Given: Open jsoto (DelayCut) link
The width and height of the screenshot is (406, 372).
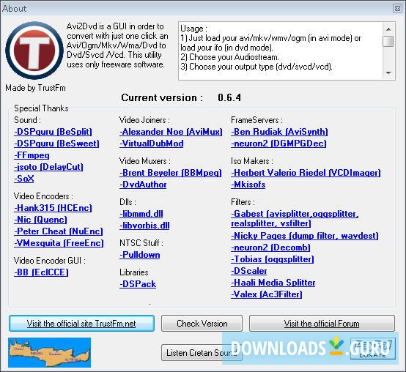Looking at the screenshot, I should [48, 167].
